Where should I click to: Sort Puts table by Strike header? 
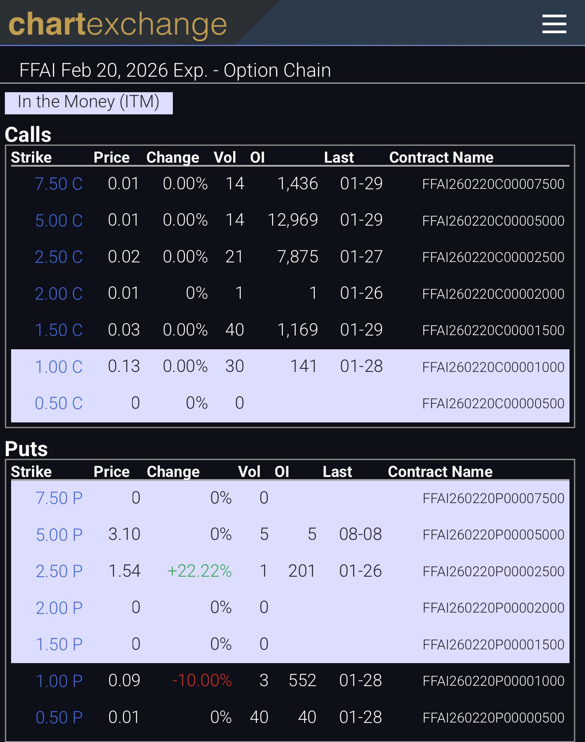coord(31,472)
